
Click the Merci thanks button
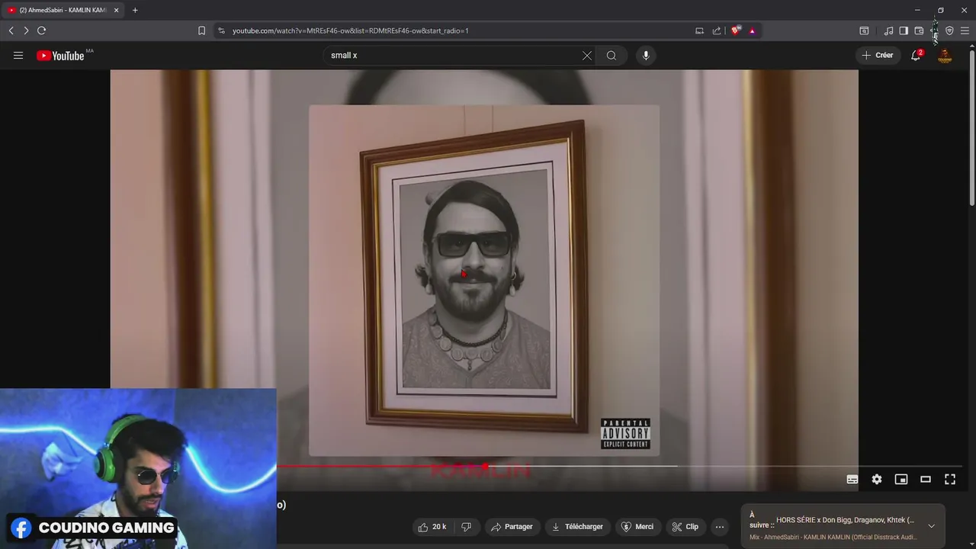tap(637, 527)
